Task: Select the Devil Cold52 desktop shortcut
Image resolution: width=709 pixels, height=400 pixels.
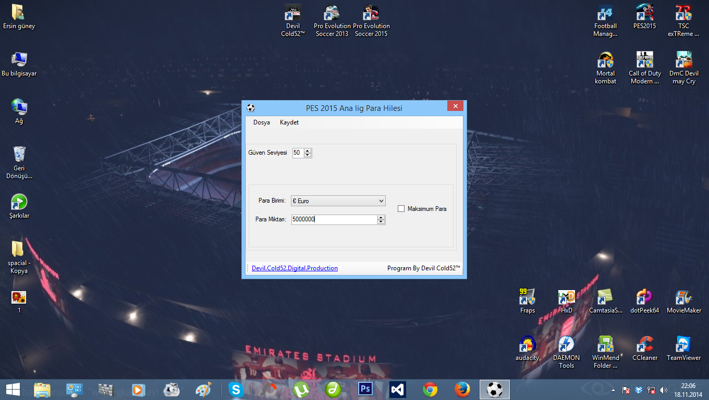Action: pos(293,21)
